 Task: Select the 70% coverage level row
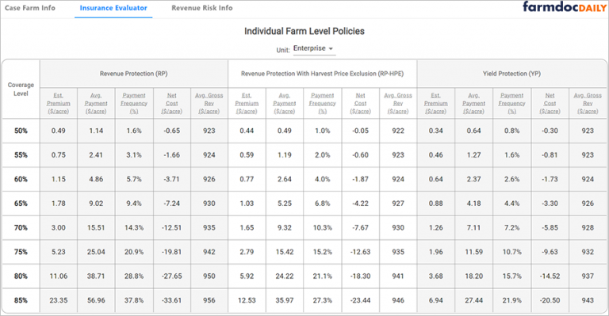point(304,228)
